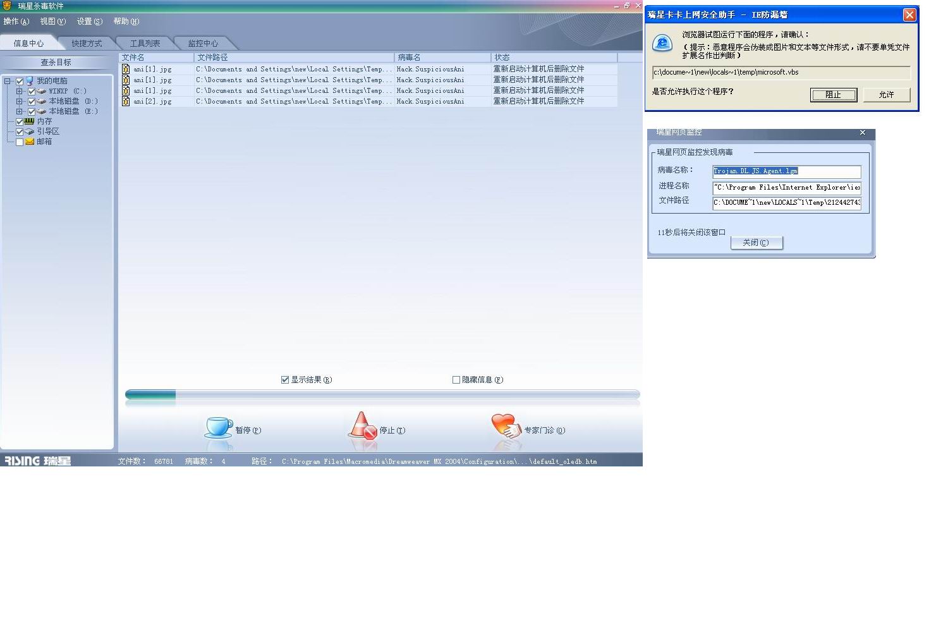Open the 帮助(H) menu
Image resolution: width=948 pixels, height=632 pixels.
click(x=126, y=21)
